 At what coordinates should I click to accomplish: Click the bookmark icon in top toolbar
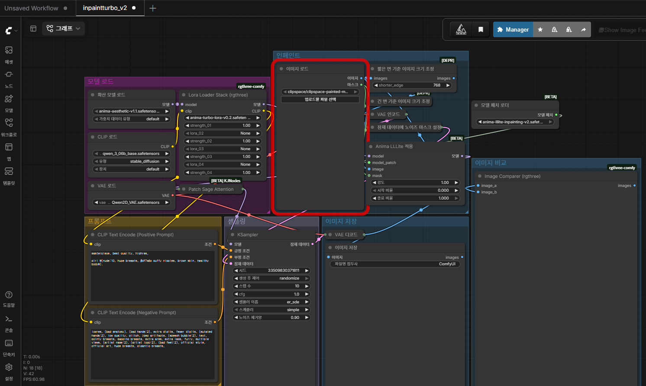click(481, 29)
